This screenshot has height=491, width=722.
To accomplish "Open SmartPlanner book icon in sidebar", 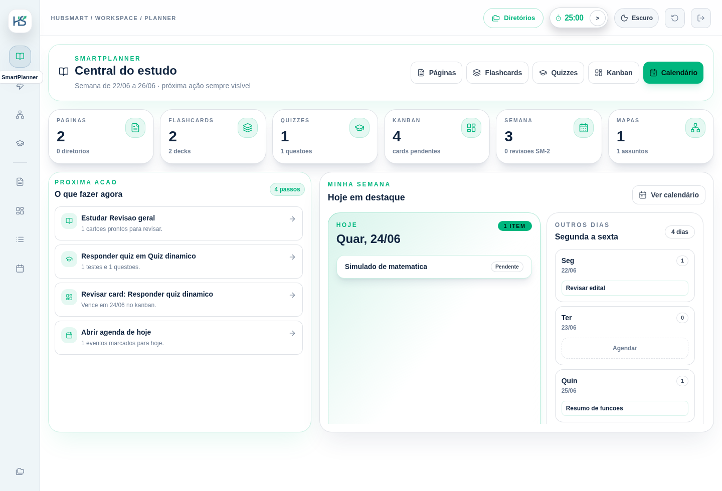I will point(20,57).
